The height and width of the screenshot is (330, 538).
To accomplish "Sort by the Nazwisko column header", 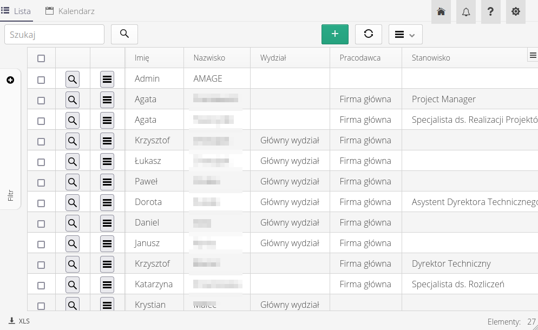I will (x=209, y=58).
